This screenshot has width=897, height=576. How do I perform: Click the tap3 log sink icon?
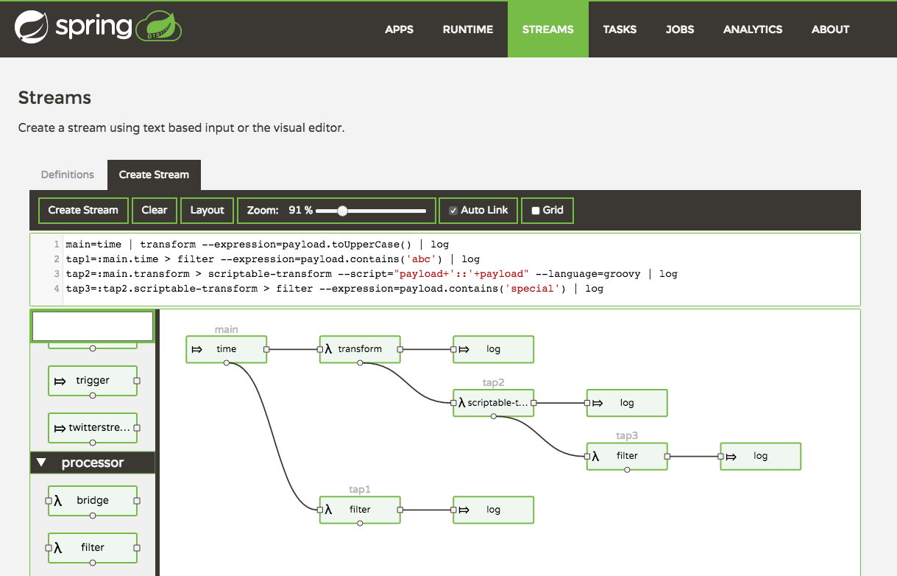tap(731, 456)
